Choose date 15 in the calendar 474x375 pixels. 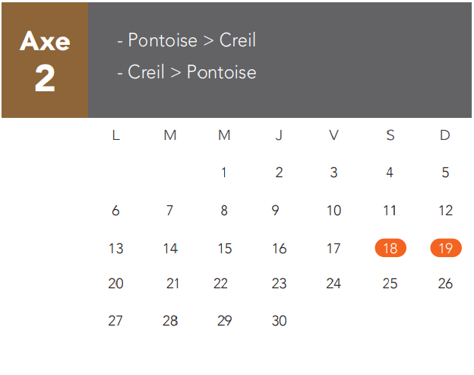tap(225, 248)
